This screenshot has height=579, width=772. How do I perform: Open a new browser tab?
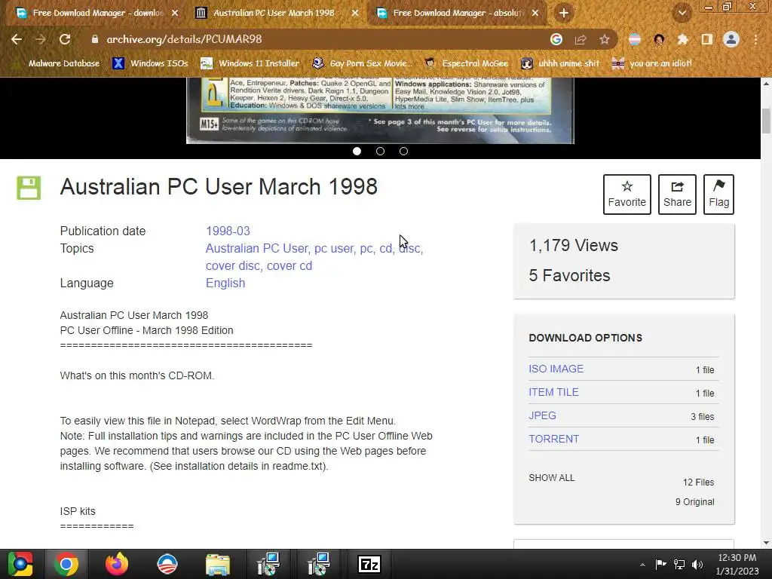564,14
